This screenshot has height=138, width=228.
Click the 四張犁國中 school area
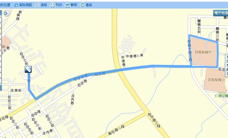[x=203, y=52]
